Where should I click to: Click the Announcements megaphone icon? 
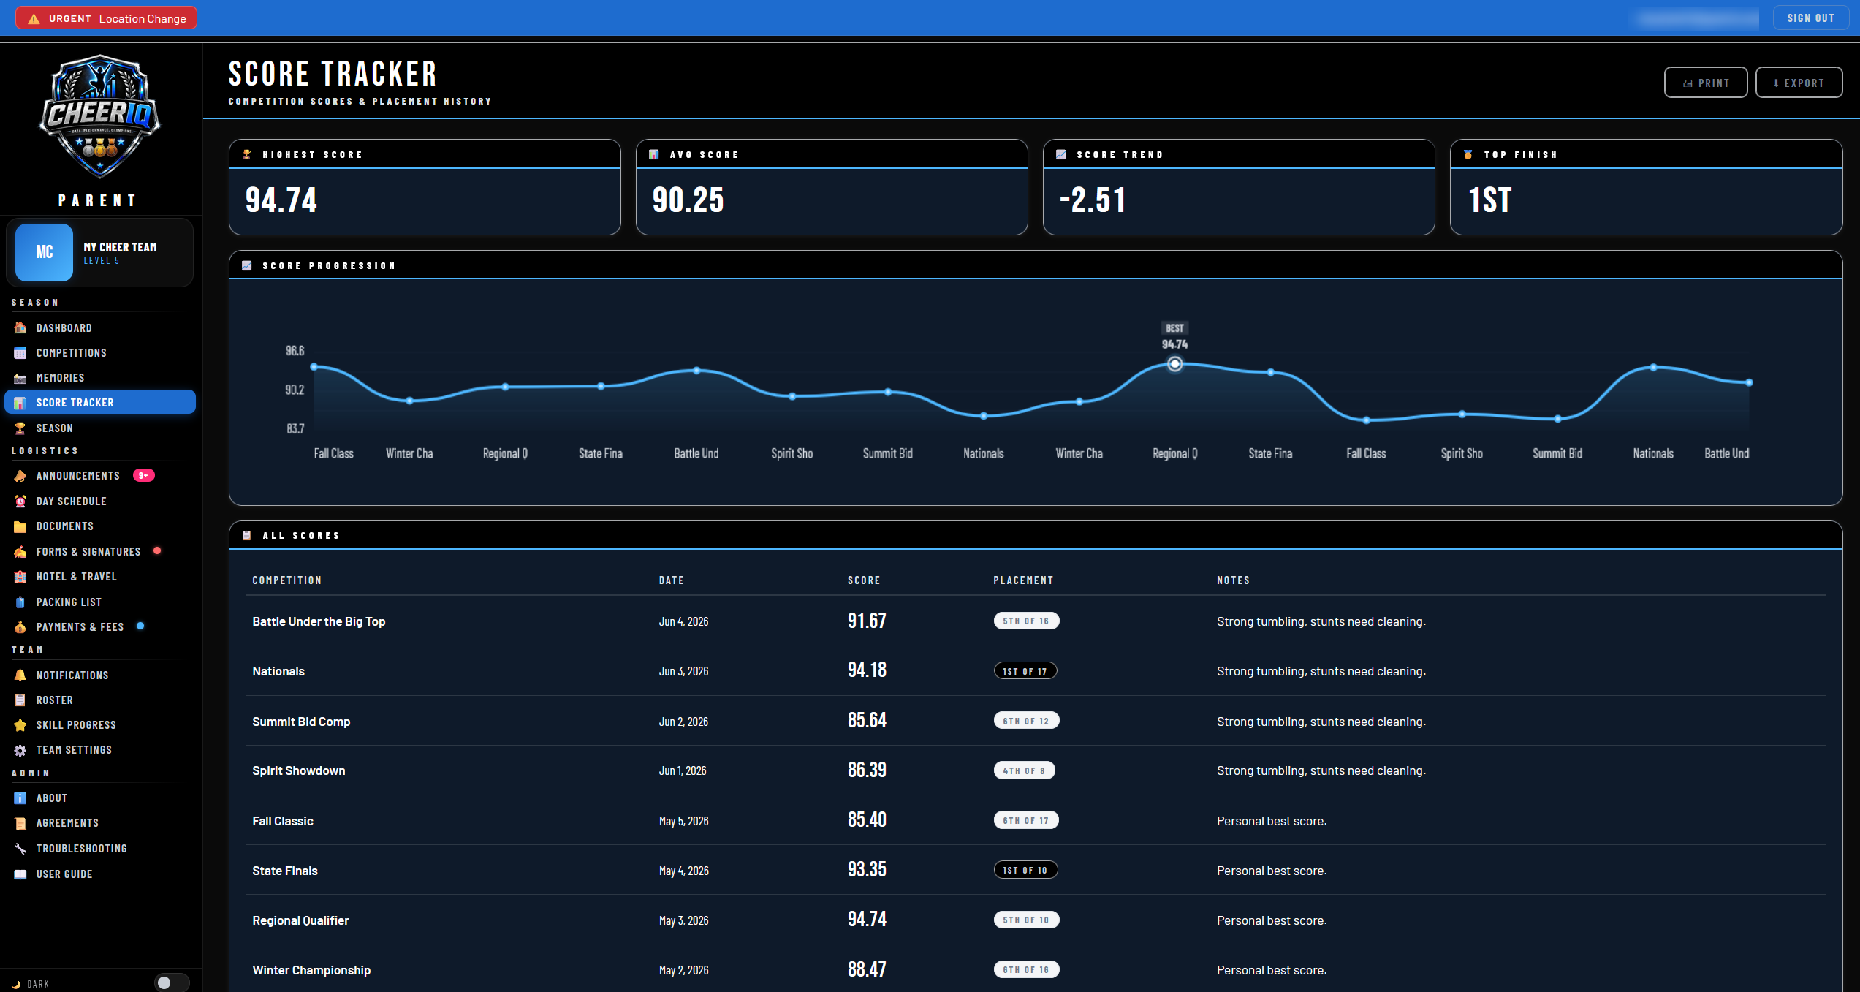click(x=20, y=476)
